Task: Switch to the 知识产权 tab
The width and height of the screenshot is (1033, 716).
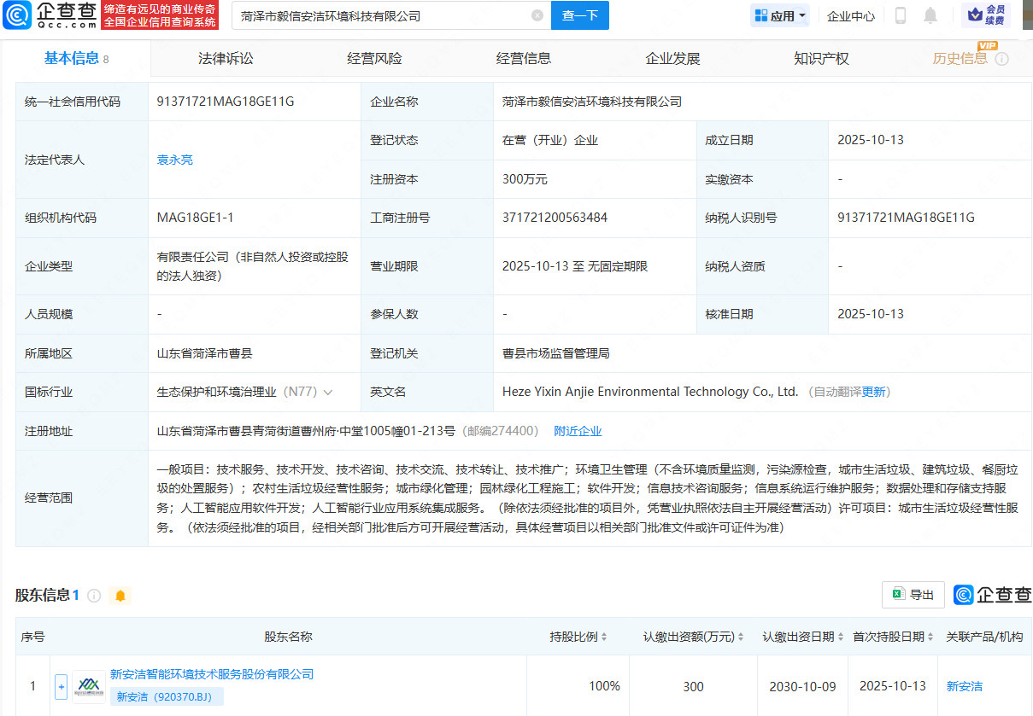Action: coord(821,59)
